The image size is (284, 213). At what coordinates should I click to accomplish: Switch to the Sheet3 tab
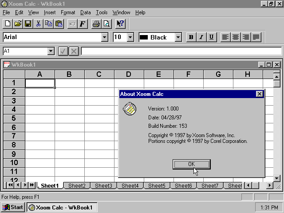pyautogui.click(x=103, y=186)
